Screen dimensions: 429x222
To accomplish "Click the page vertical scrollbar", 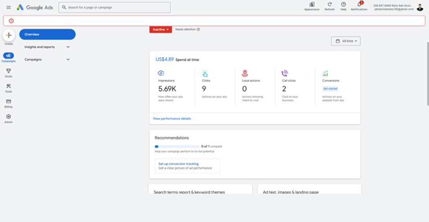I will 428,73.
